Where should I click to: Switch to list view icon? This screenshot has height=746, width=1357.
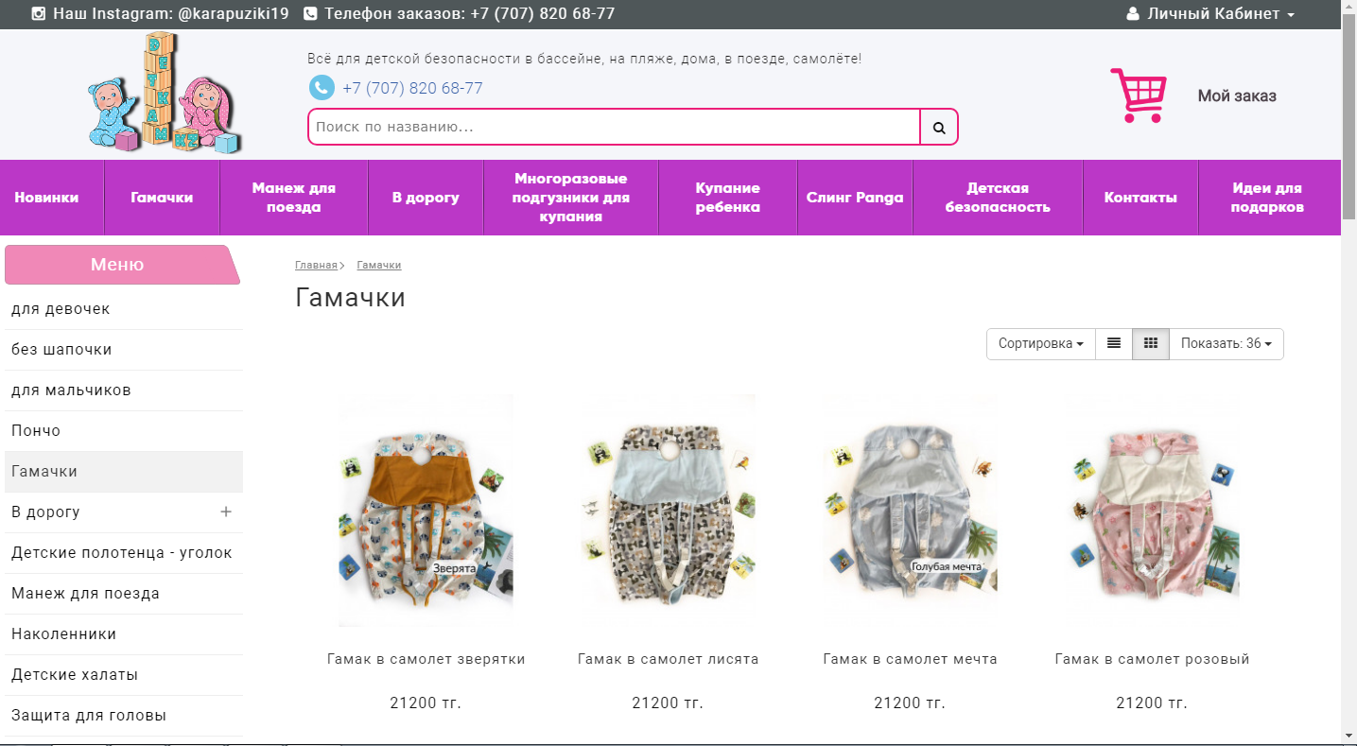[x=1114, y=343]
